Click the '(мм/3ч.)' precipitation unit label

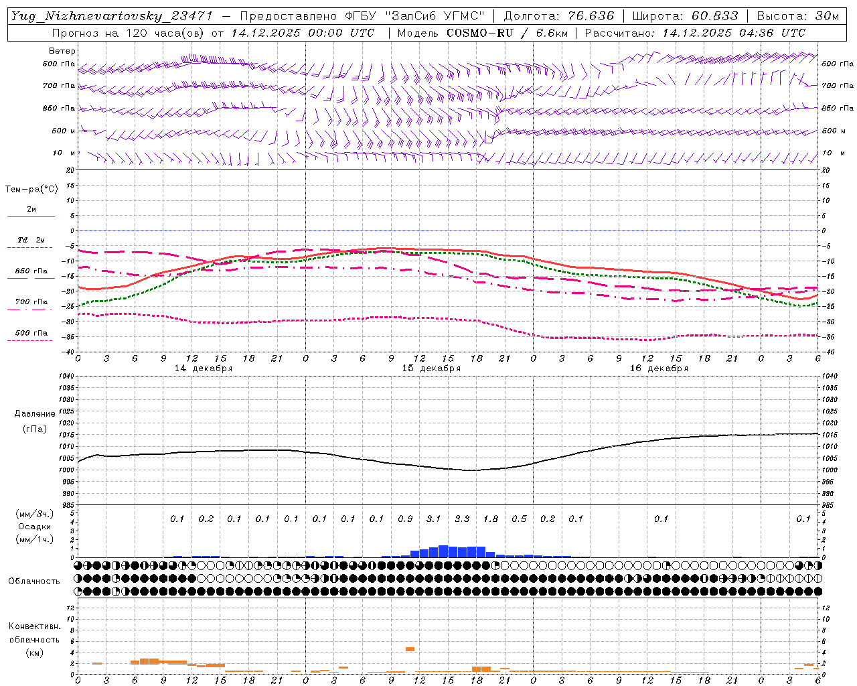click(35, 514)
